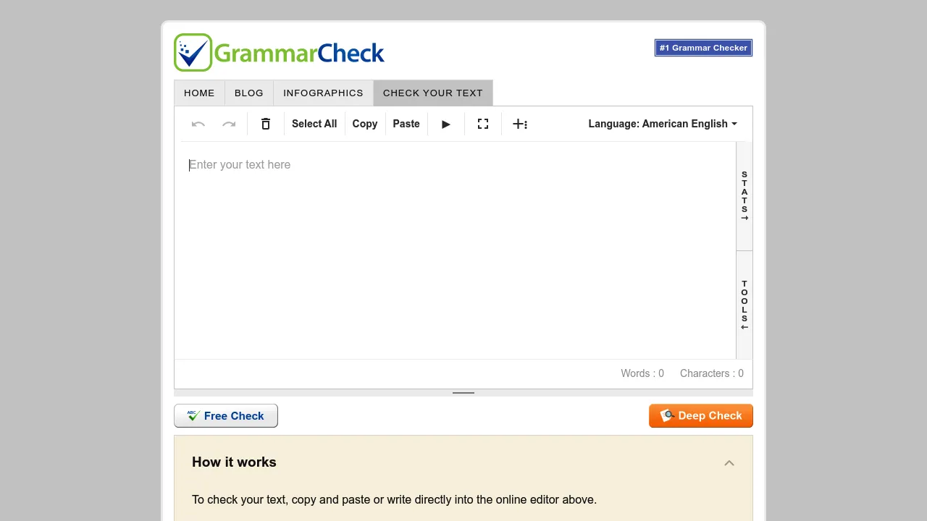Open the Language: American English dropdown
Screen dimensions: 927x521
click(662, 124)
